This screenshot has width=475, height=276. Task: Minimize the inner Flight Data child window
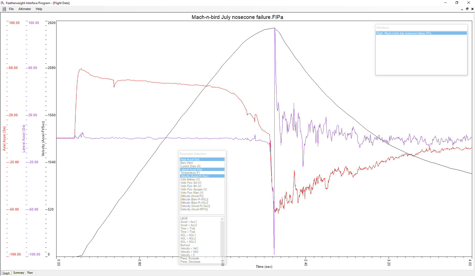coord(462,9)
